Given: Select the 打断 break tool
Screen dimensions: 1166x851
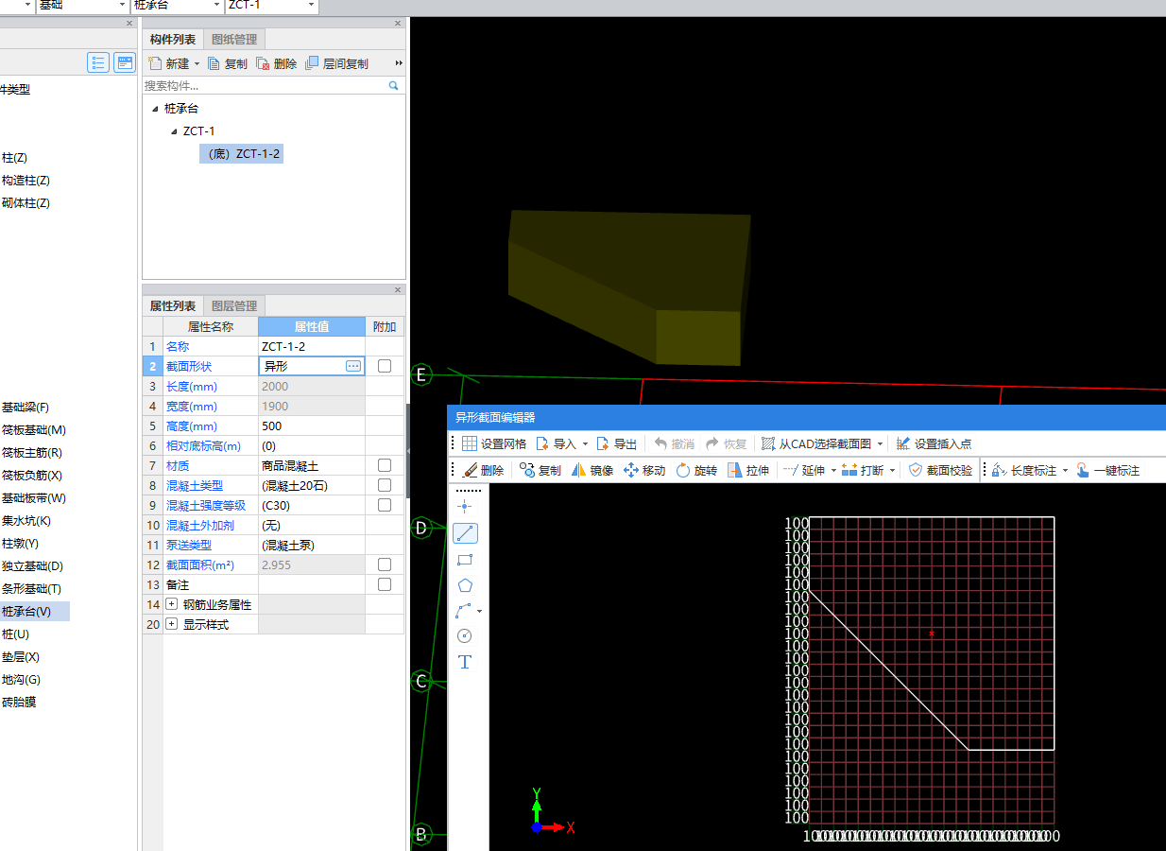Looking at the screenshot, I should pos(863,470).
